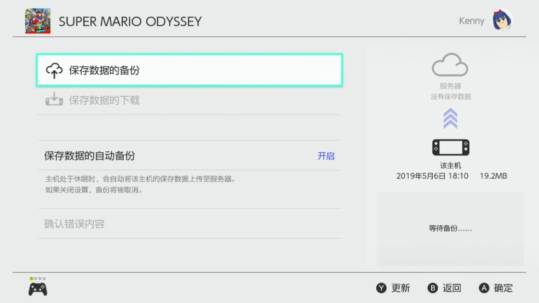Click the Switch console icon
The height and width of the screenshot is (303, 539).
450,148
